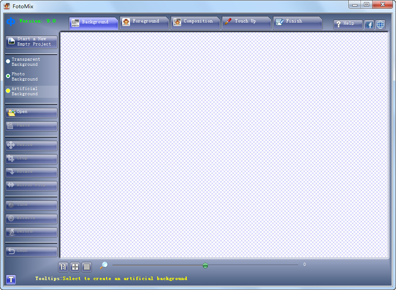Image resolution: width=396 pixels, height=290 pixels.
Task: Open the Tune adjustment button
Action: pos(31,206)
